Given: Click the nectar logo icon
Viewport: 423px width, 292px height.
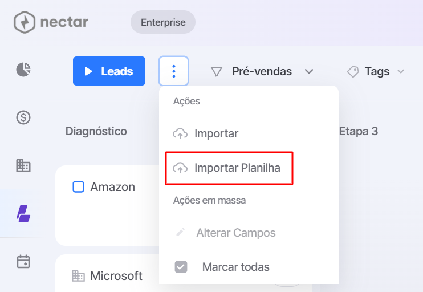Looking at the screenshot, I should 25,22.
